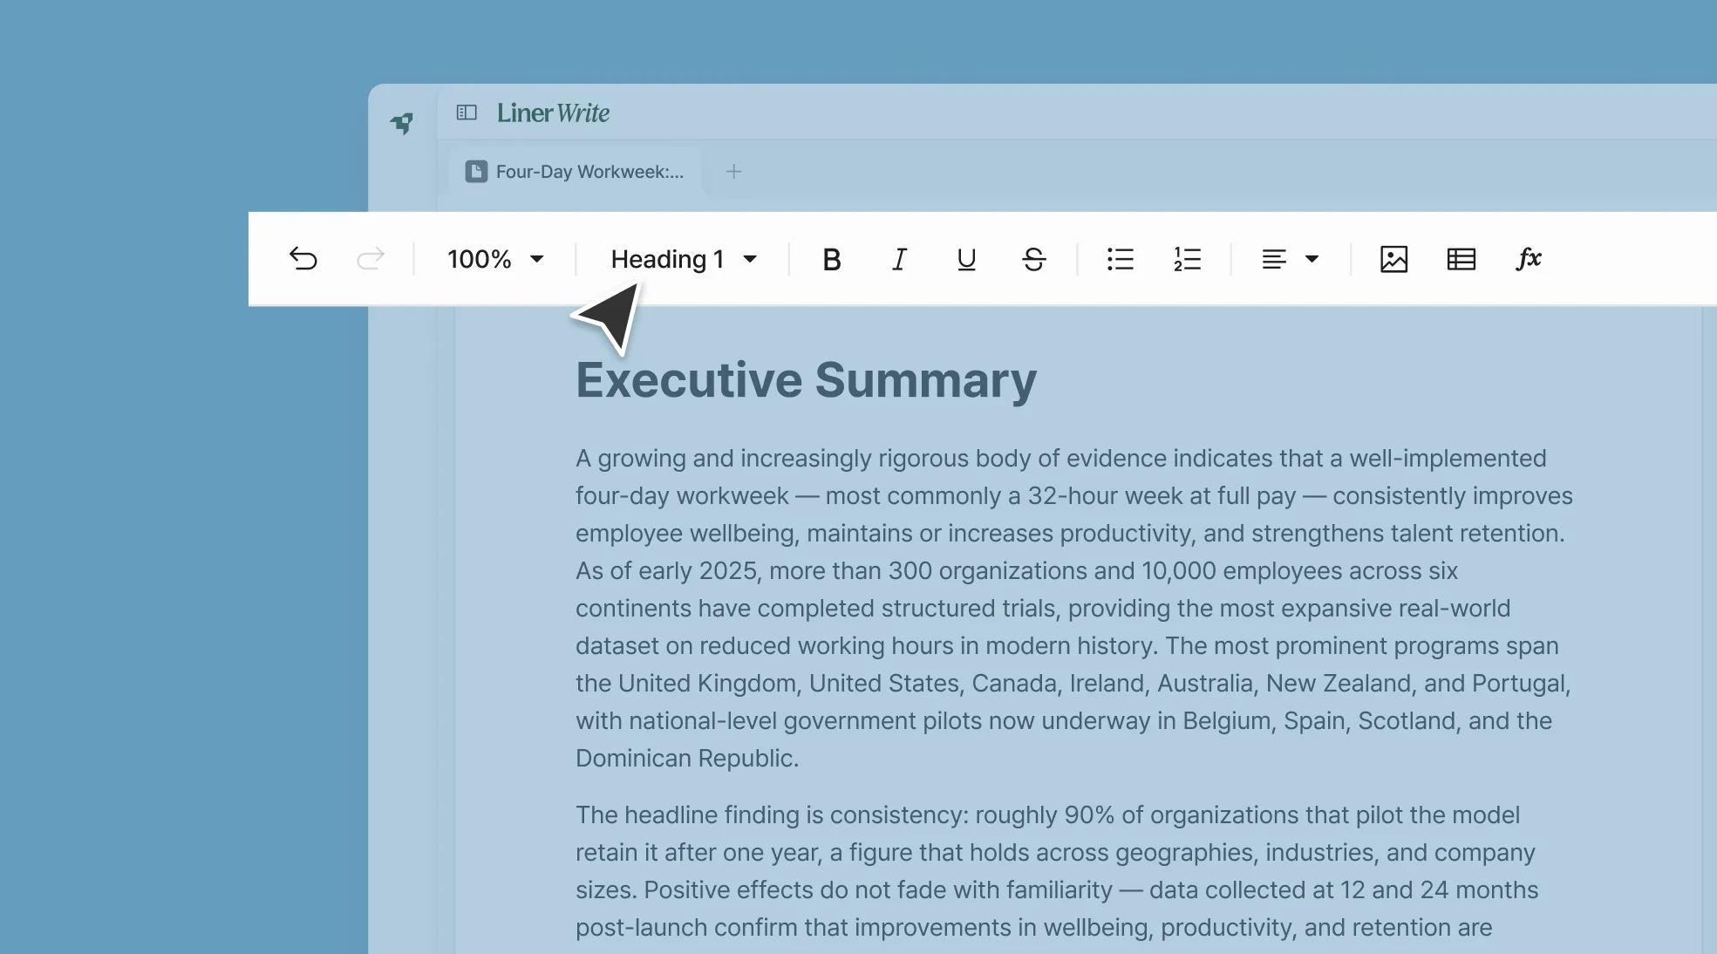Expand the text alignment dropdown arrow
The height and width of the screenshot is (954, 1717).
[1312, 259]
